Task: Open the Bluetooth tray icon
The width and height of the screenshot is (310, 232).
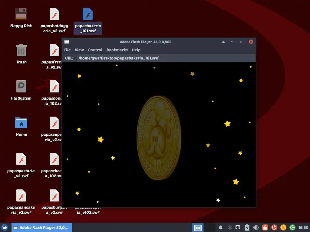Action: [230, 228]
